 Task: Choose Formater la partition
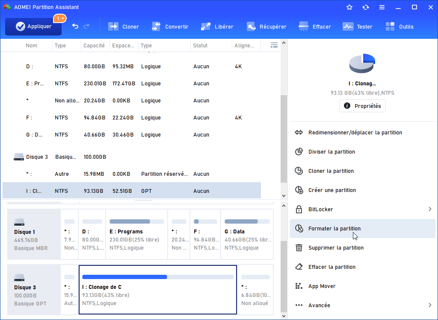362,228
